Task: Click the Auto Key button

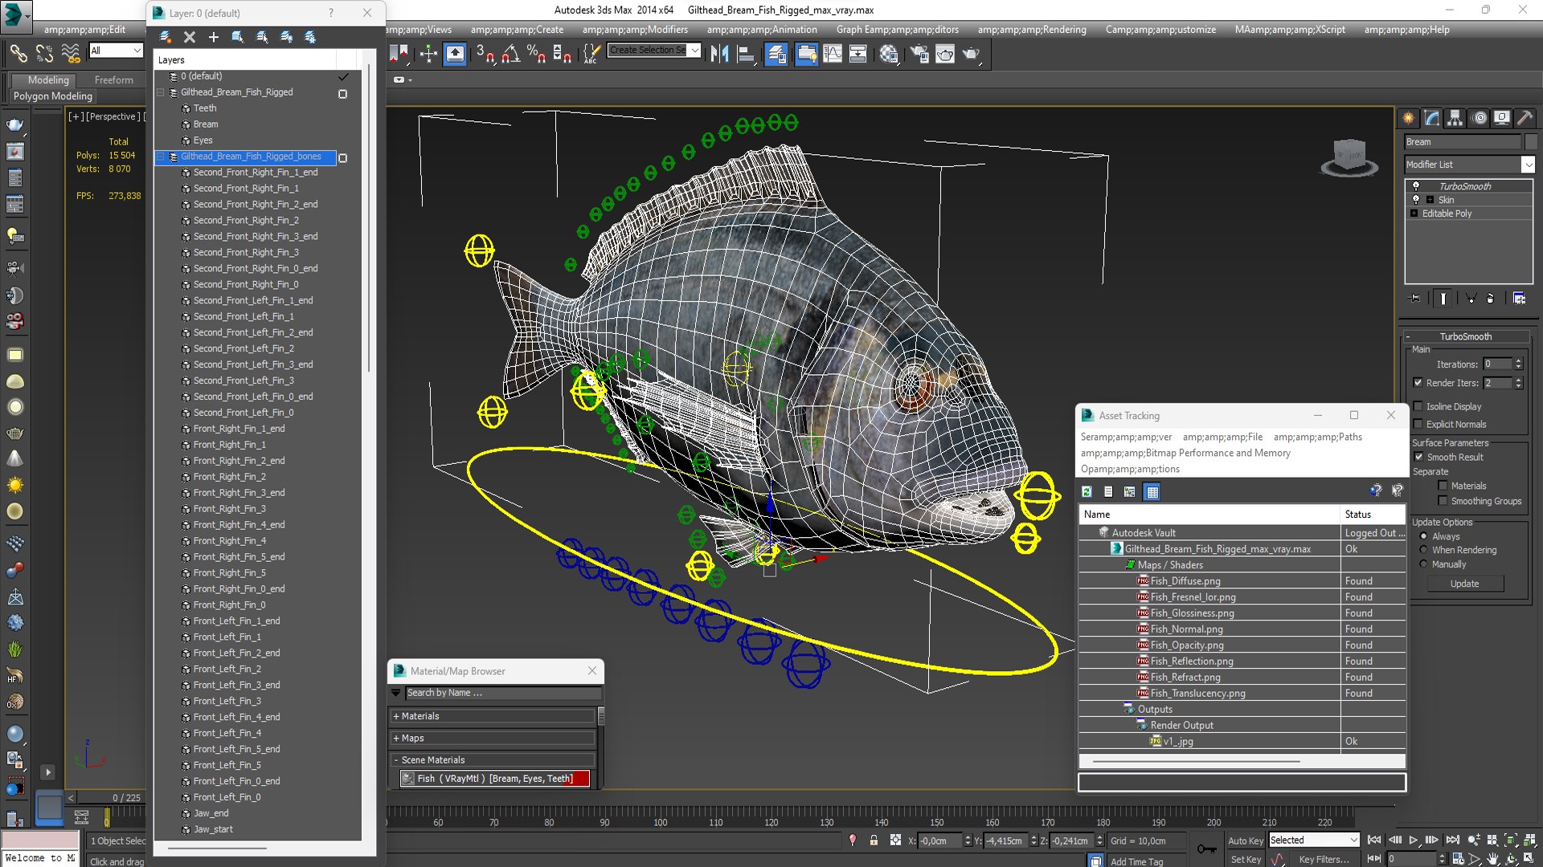Action: pyautogui.click(x=1245, y=841)
